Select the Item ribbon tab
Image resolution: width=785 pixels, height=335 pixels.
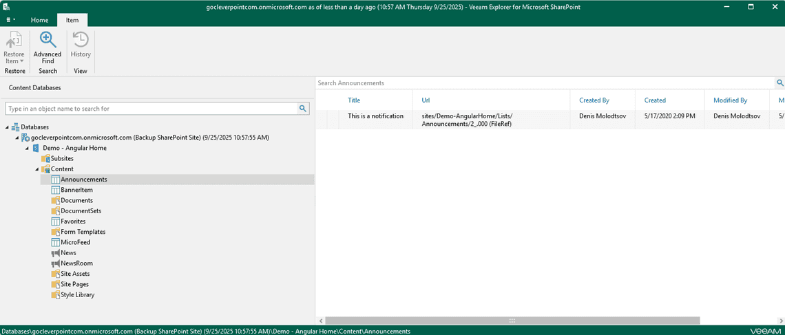pyautogui.click(x=72, y=20)
